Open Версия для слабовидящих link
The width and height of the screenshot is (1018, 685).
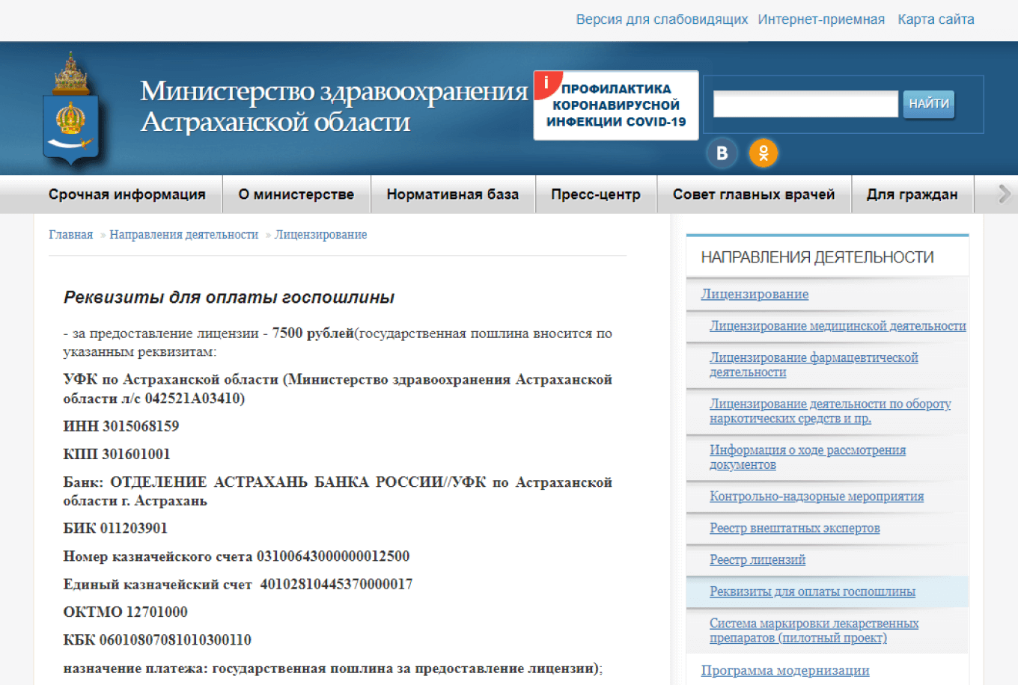pos(662,19)
